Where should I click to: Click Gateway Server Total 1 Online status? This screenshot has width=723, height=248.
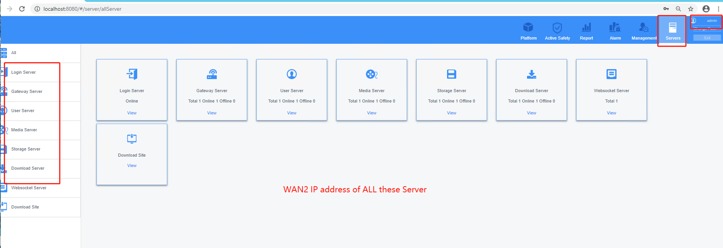(212, 101)
